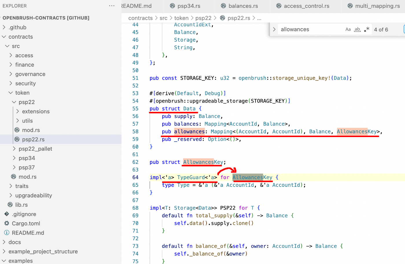405x264 pixels.
Task: Click line number 55 in gutter
Action: (135, 108)
